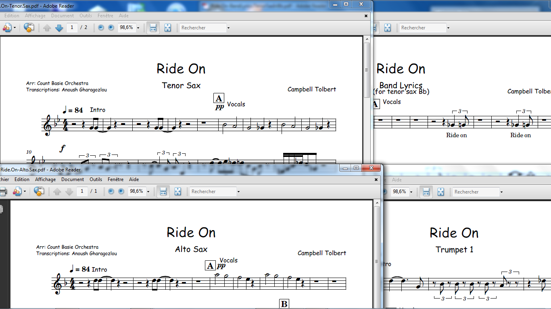Open Fenêtre menu in Alto Sax window
The height and width of the screenshot is (309, 551).
(115, 179)
